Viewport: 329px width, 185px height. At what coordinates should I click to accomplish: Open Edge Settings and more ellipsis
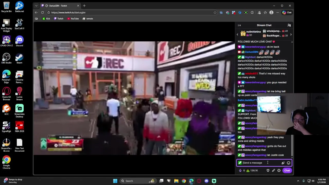coord(277,12)
